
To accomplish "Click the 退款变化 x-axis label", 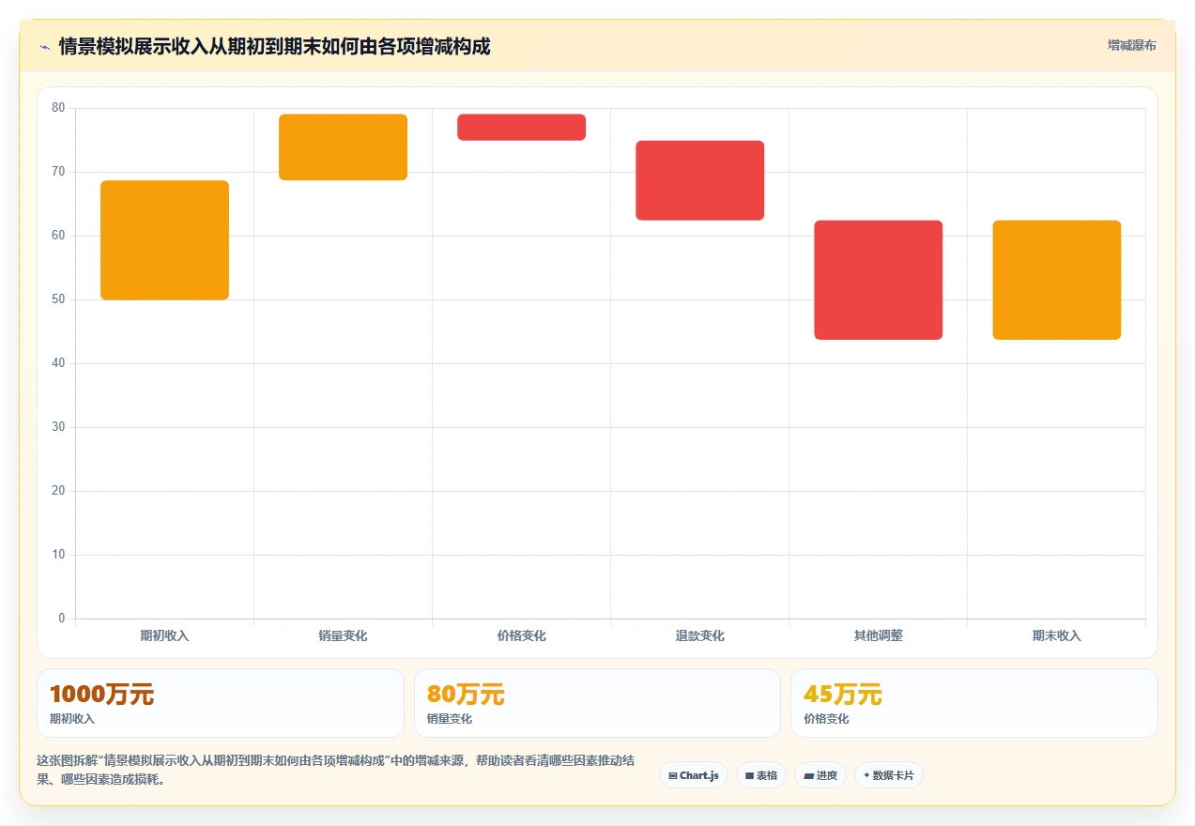I will point(699,635).
